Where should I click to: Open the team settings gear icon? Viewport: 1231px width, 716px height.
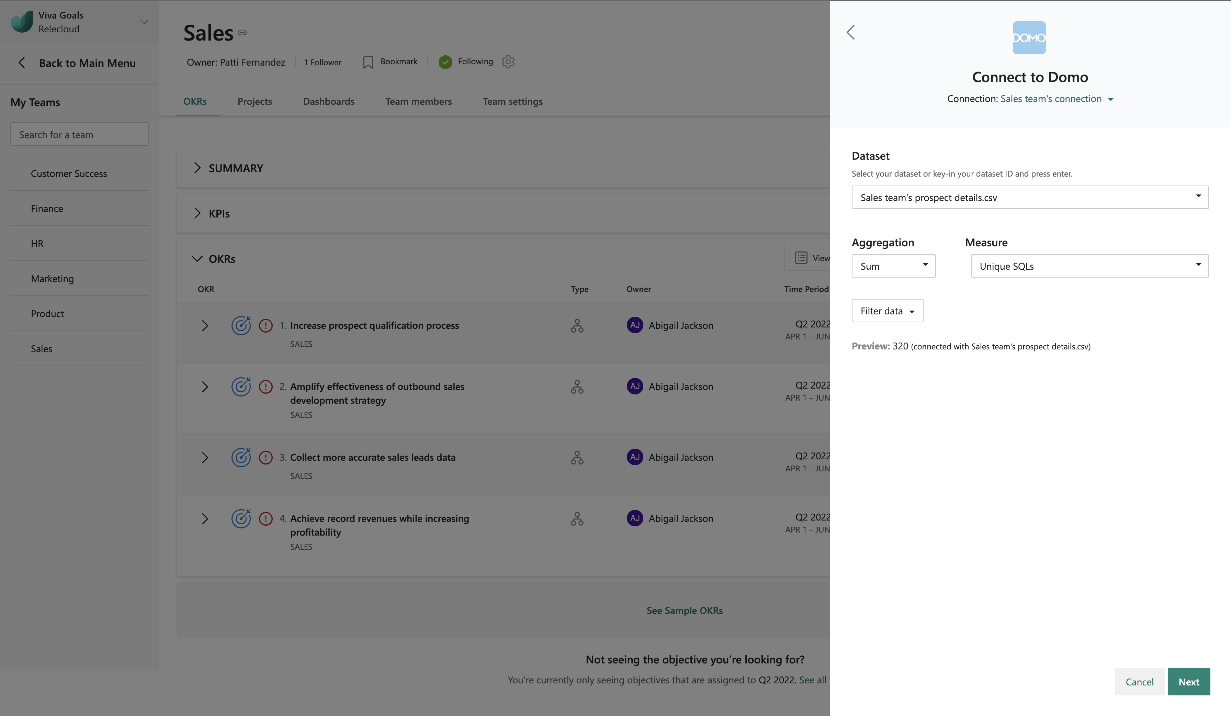pos(508,62)
